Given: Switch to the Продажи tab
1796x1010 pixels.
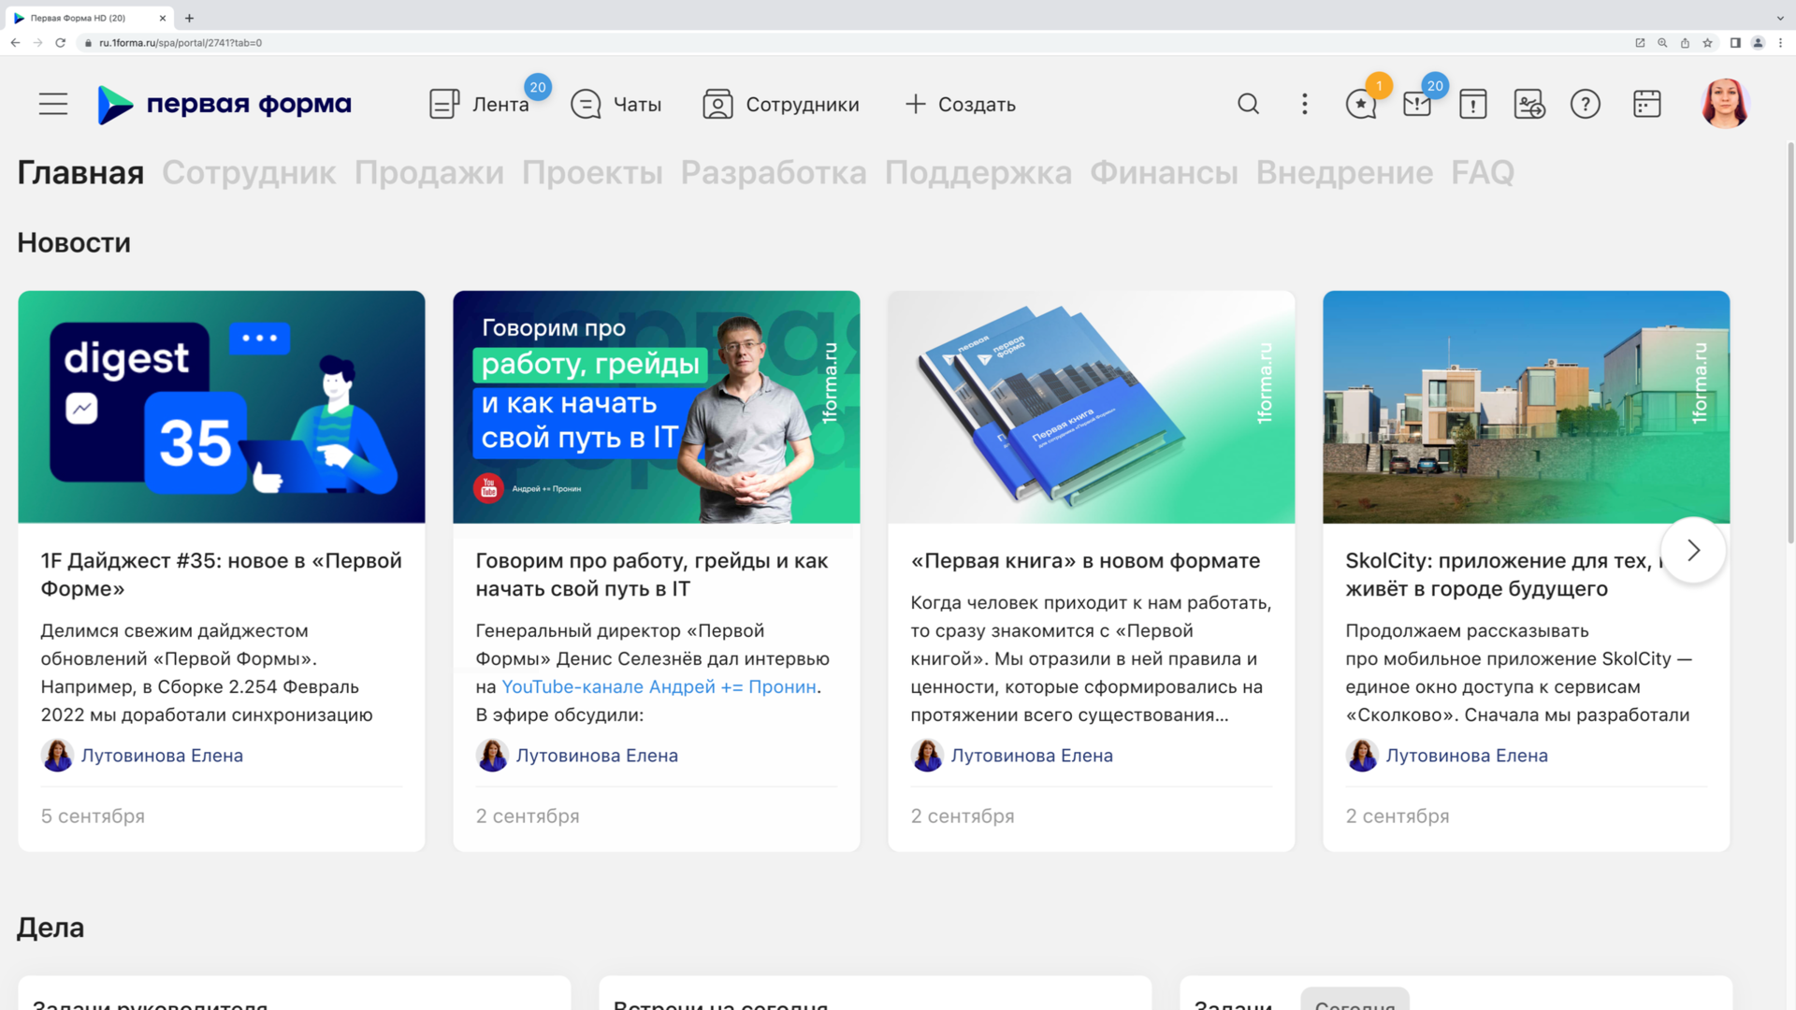Looking at the screenshot, I should 428,173.
